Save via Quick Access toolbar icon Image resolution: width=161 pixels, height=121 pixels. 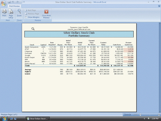9,2
